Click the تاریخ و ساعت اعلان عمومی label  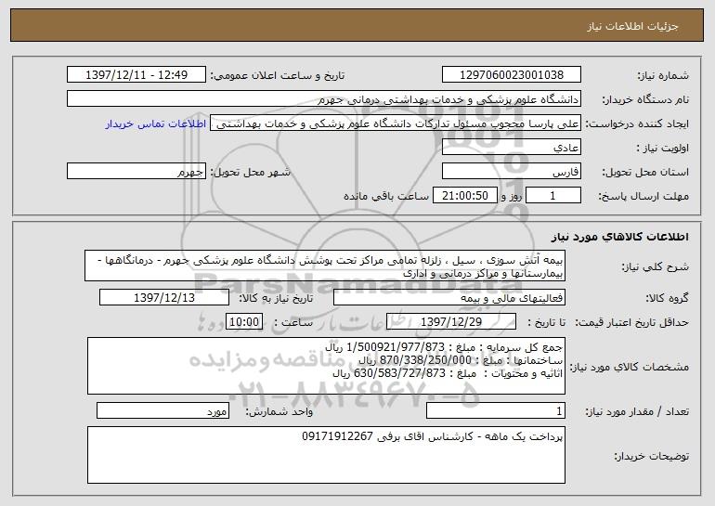point(278,75)
